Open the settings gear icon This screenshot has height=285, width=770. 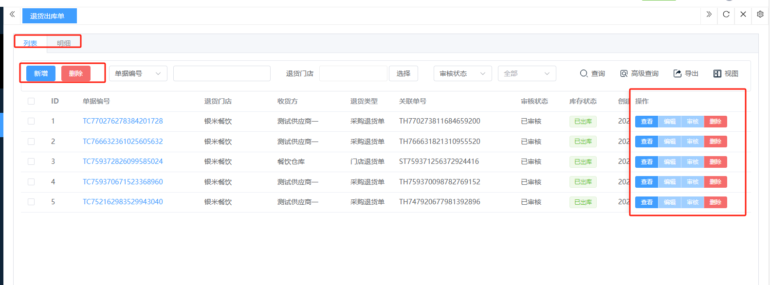[760, 14]
